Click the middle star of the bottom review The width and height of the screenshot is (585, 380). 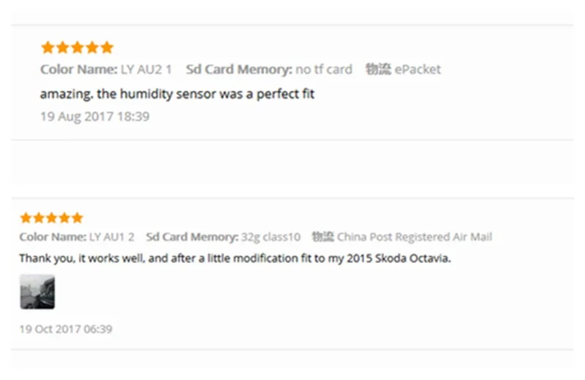[51, 218]
